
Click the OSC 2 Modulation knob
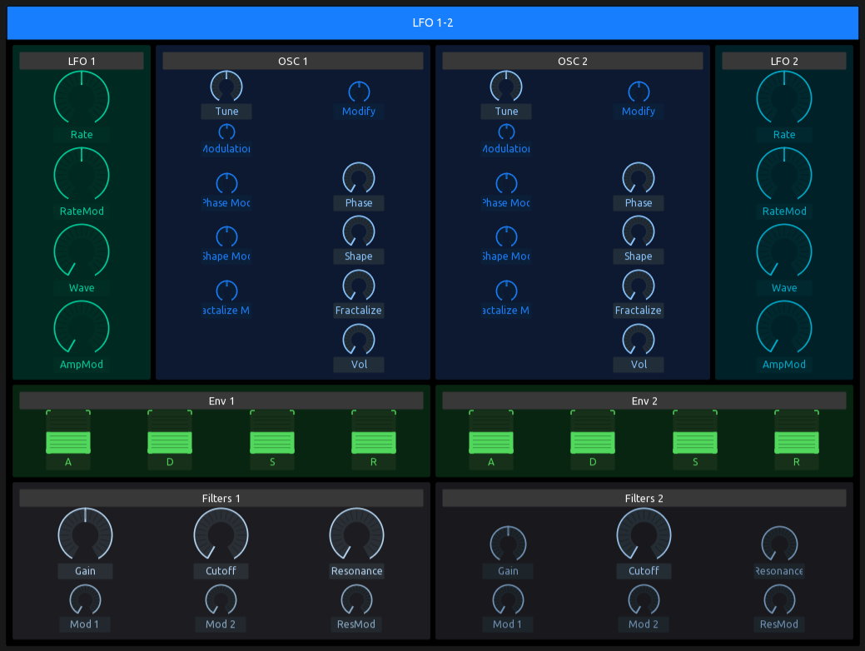tap(506, 132)
